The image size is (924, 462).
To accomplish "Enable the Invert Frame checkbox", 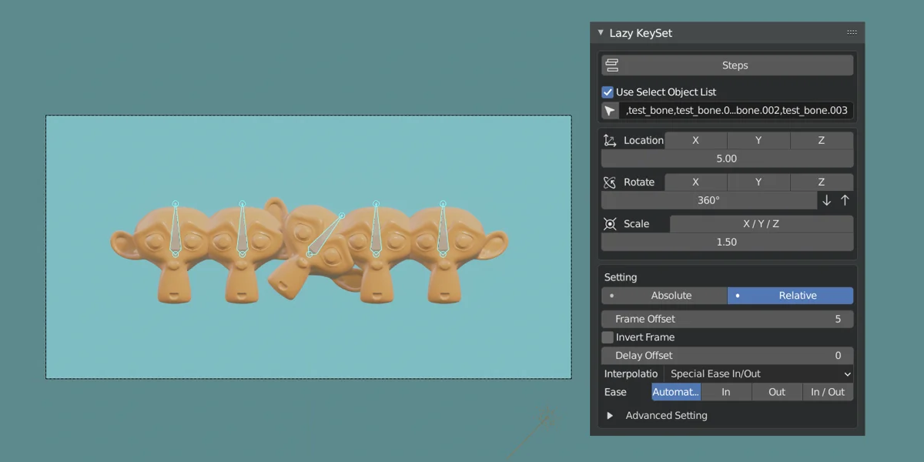I will pyautogui.click(x=608, y=337).
